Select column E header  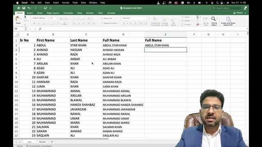tap(165, 34)
